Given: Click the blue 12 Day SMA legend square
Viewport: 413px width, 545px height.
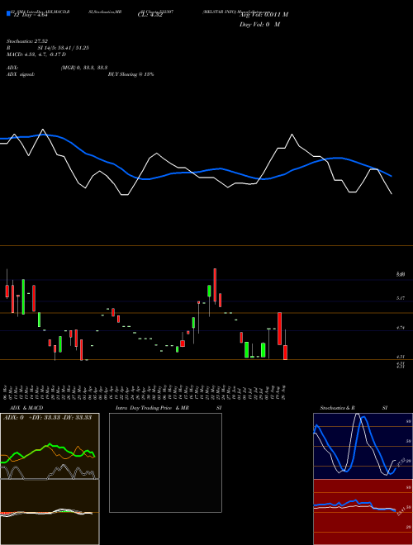Looking at the screenshot, I should point(8,13).
